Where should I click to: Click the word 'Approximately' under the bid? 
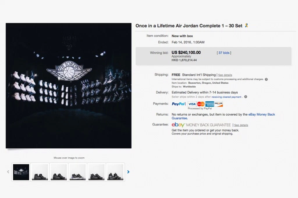coord(181,56)
